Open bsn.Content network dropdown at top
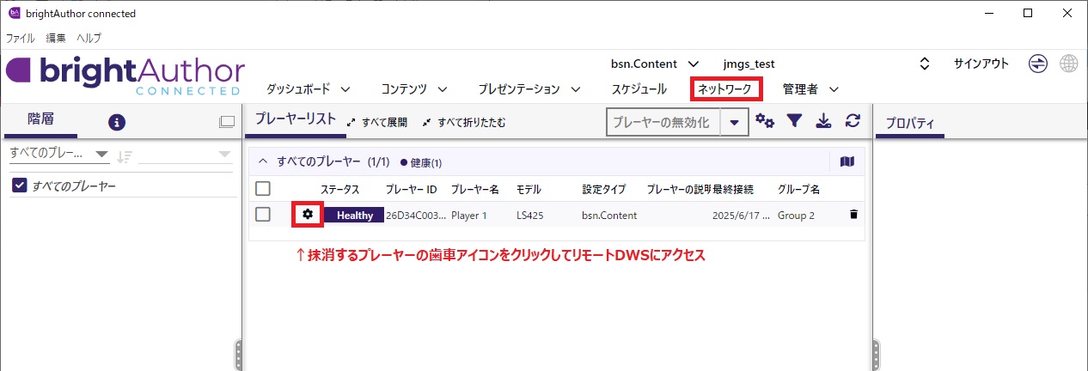 click(655, 64)
